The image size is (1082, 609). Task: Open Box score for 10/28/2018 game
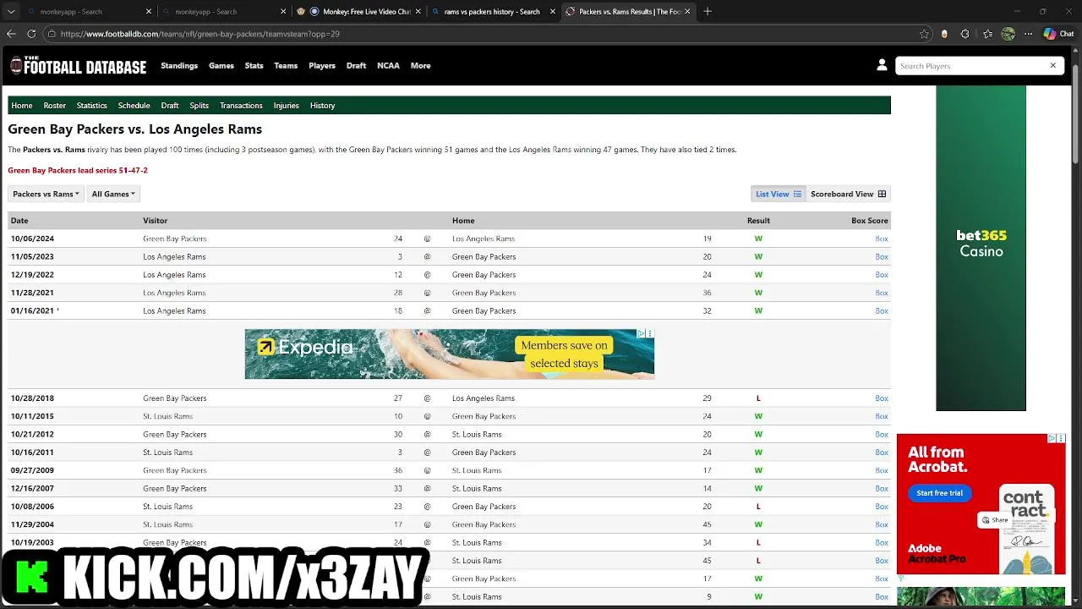(x=882, y=398)
